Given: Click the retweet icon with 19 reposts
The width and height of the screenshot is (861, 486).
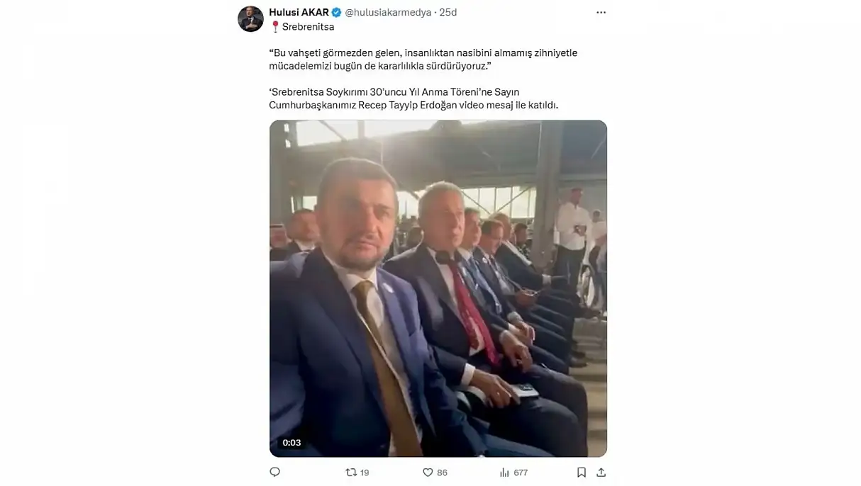Looking at the screenshot, I should [350, 472].
